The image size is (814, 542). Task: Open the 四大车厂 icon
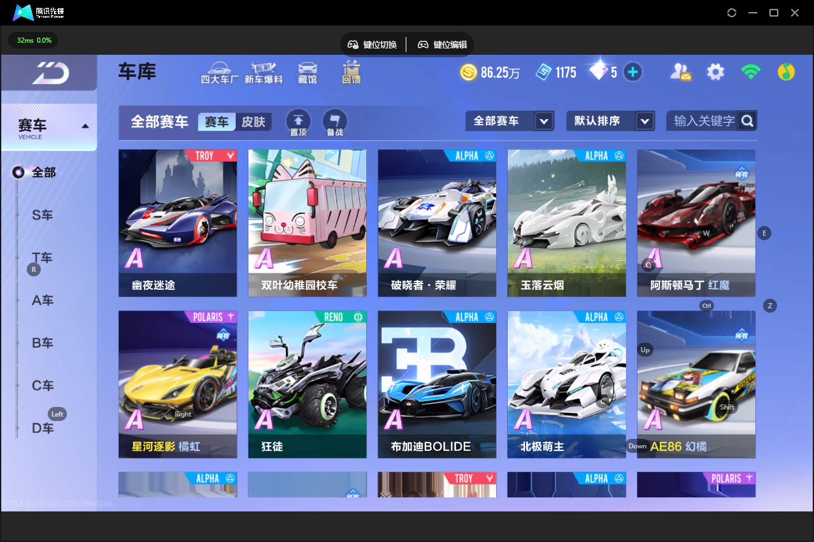coord(220,73)
